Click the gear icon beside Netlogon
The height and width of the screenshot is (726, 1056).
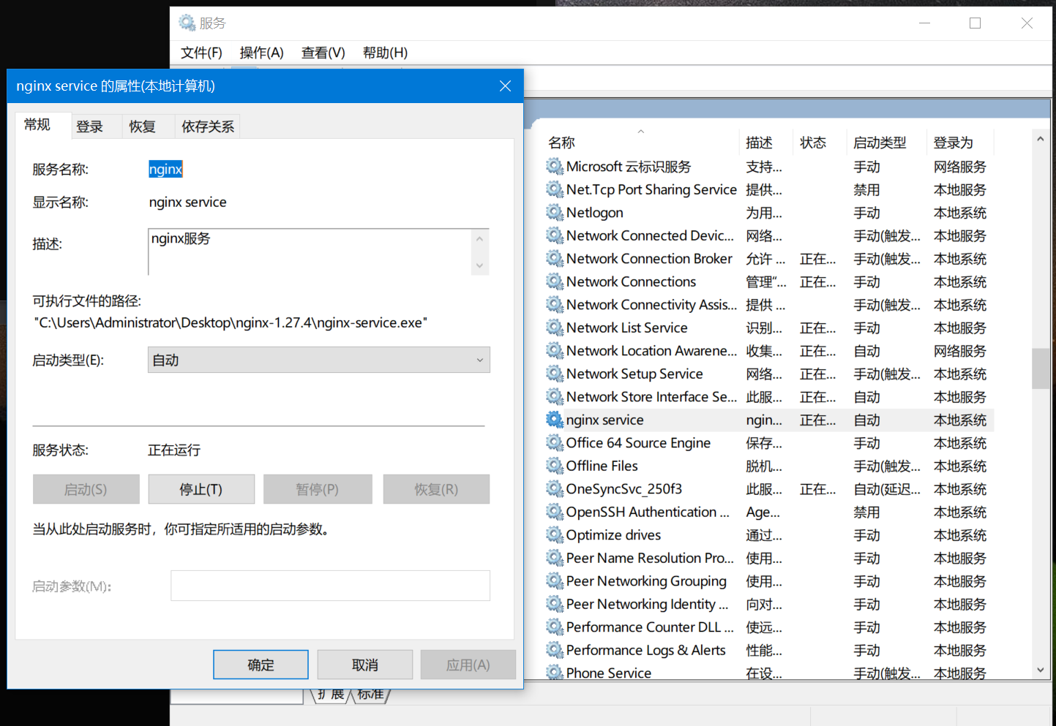pyautogui.click(x=555, y=213)
